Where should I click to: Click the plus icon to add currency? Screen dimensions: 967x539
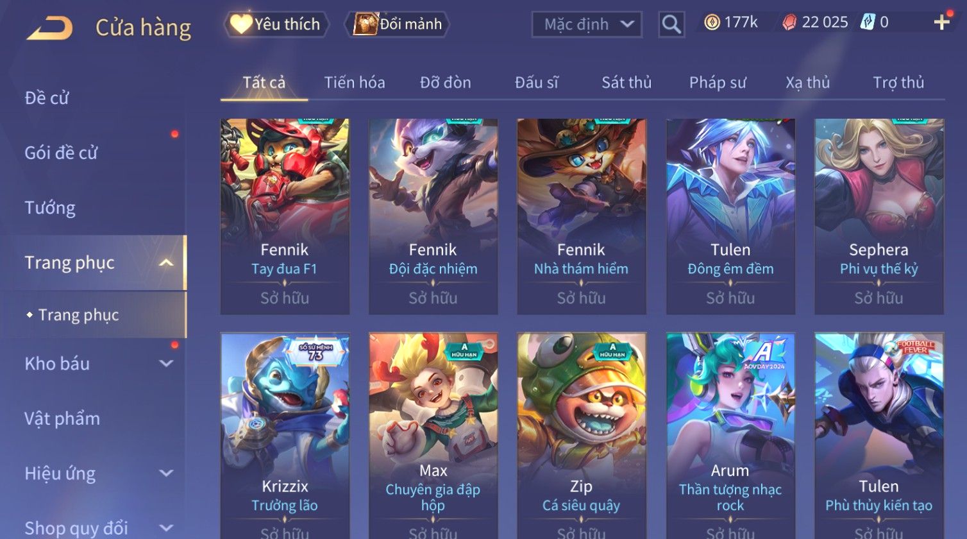point(941,22)
